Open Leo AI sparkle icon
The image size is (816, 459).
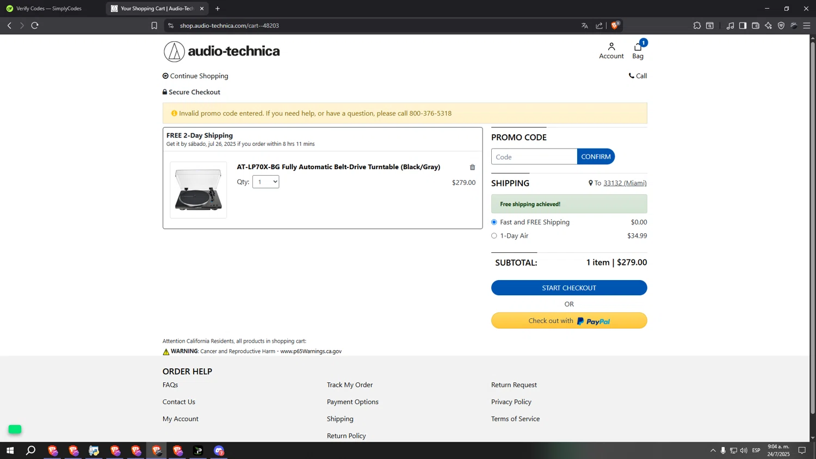[768, 26]
